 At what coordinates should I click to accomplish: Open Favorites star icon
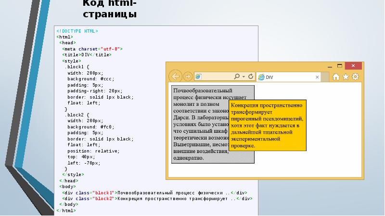pyautogui.click(x=346, y=77)
